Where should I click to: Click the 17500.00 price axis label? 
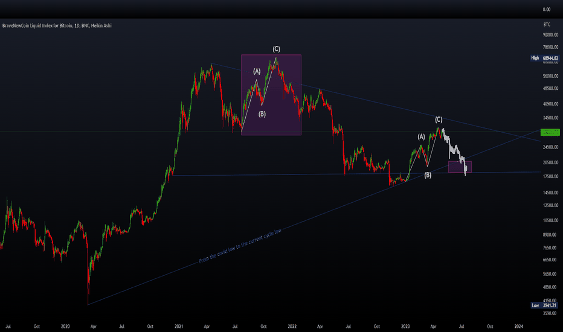tap(550, 176)
